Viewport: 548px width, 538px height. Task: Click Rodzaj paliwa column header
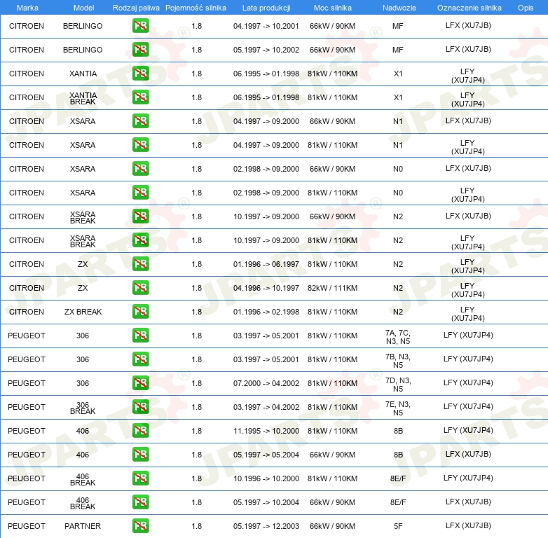pyautogui.click(x=136, y=8)
